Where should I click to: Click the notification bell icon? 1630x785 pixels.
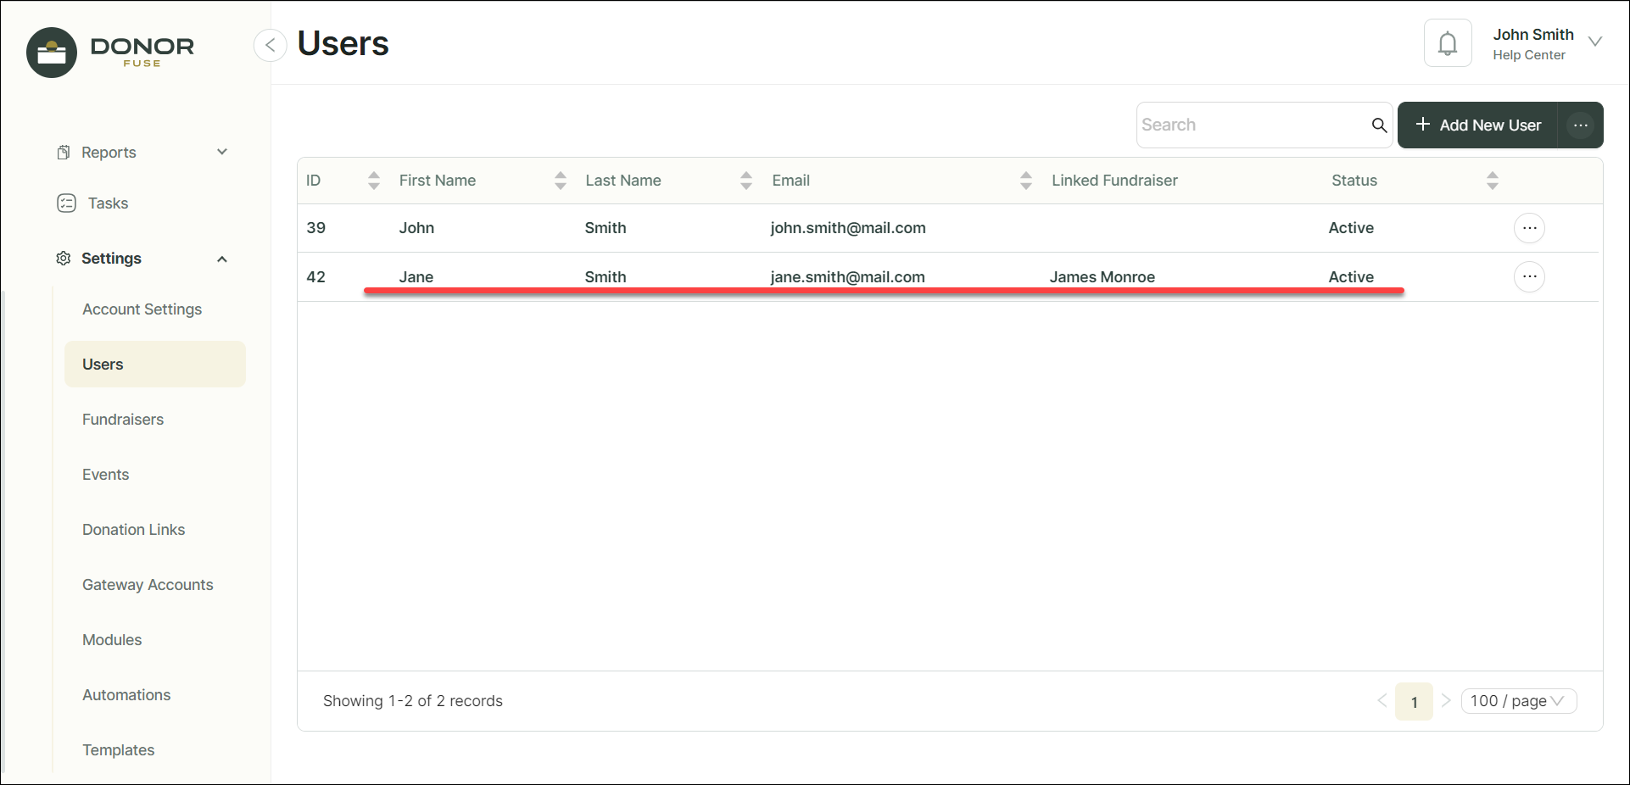pyautogui.click(x=1447, y=43)
